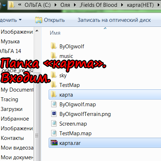Click the ByOlgwolf.map file name
Viewport: 161px width, 161px height.
tap(78, 104)
